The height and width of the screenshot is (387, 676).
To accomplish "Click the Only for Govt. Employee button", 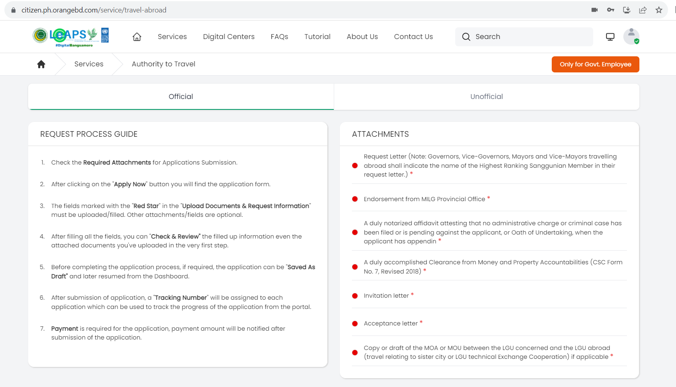I will 595,64.
